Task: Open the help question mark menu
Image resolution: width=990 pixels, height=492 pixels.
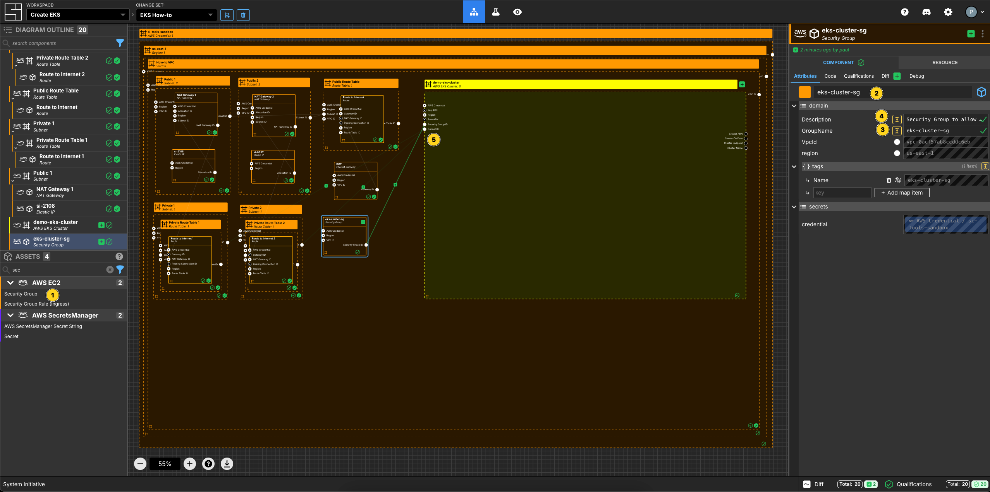Action: (x=904, y=12)
